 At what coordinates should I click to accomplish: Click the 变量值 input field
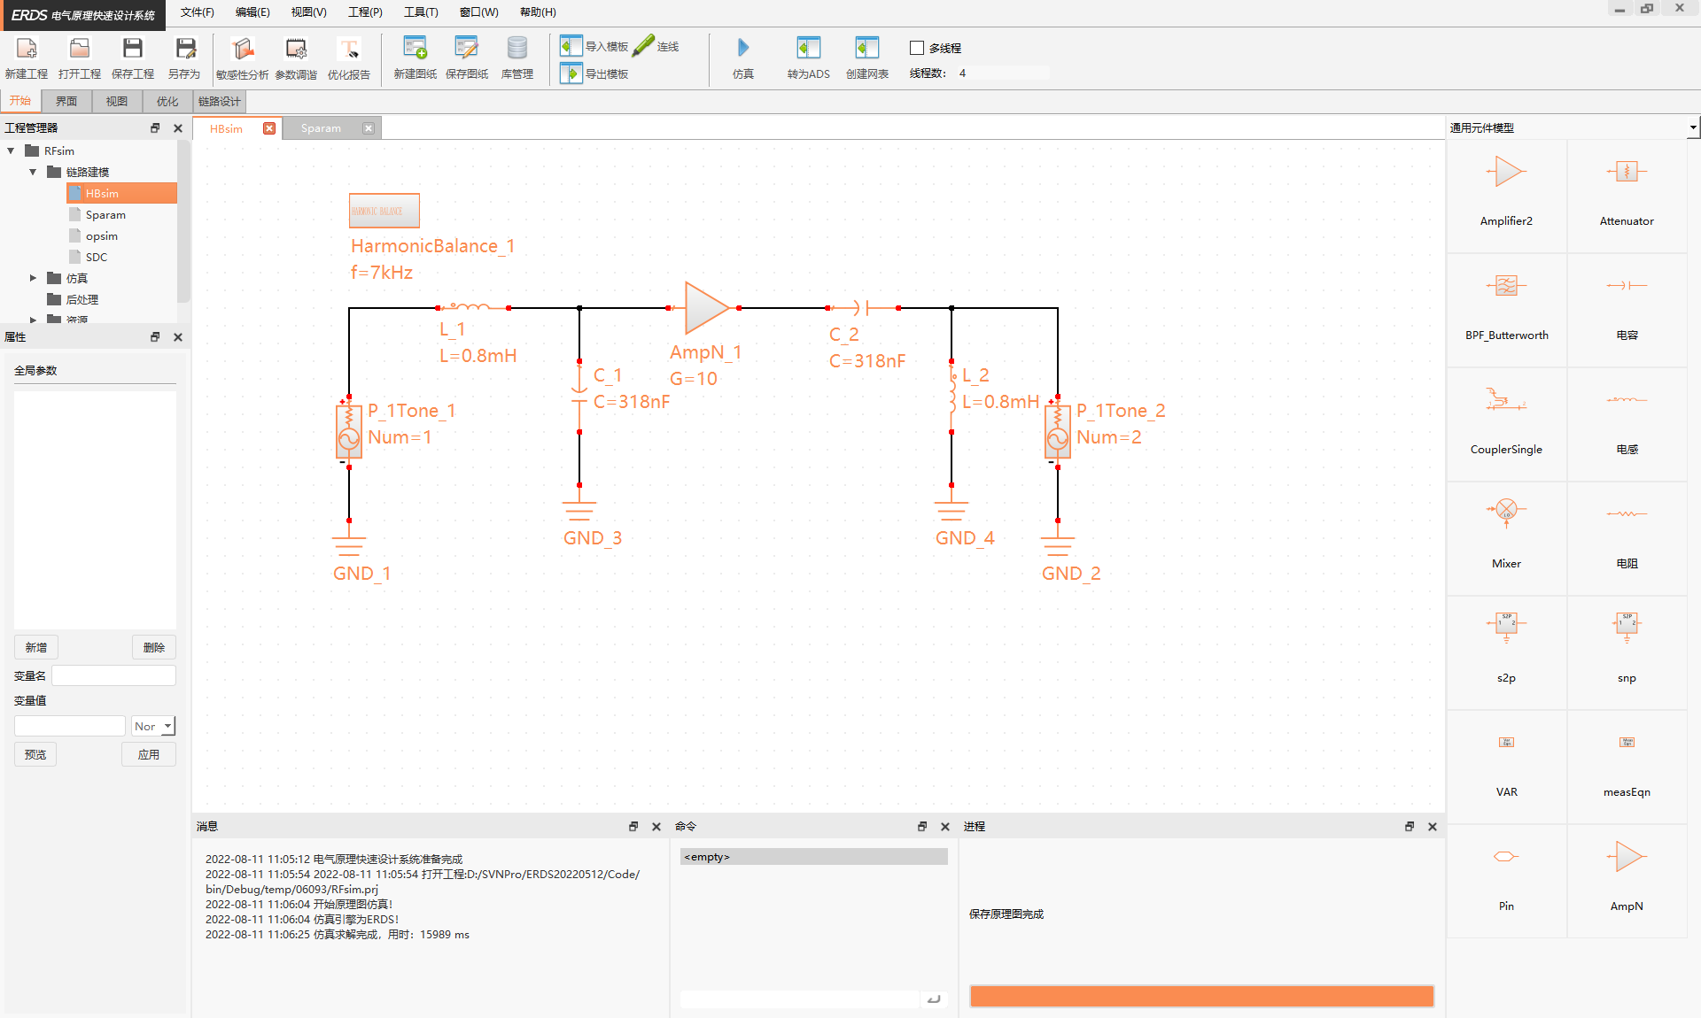[x=69, y=726]
